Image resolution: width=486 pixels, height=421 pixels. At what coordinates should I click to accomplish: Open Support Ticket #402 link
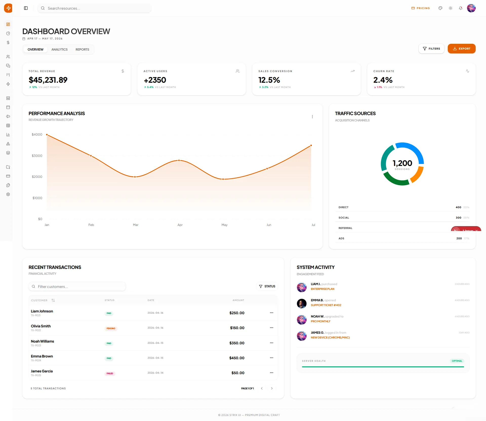(x=326, y=305)
